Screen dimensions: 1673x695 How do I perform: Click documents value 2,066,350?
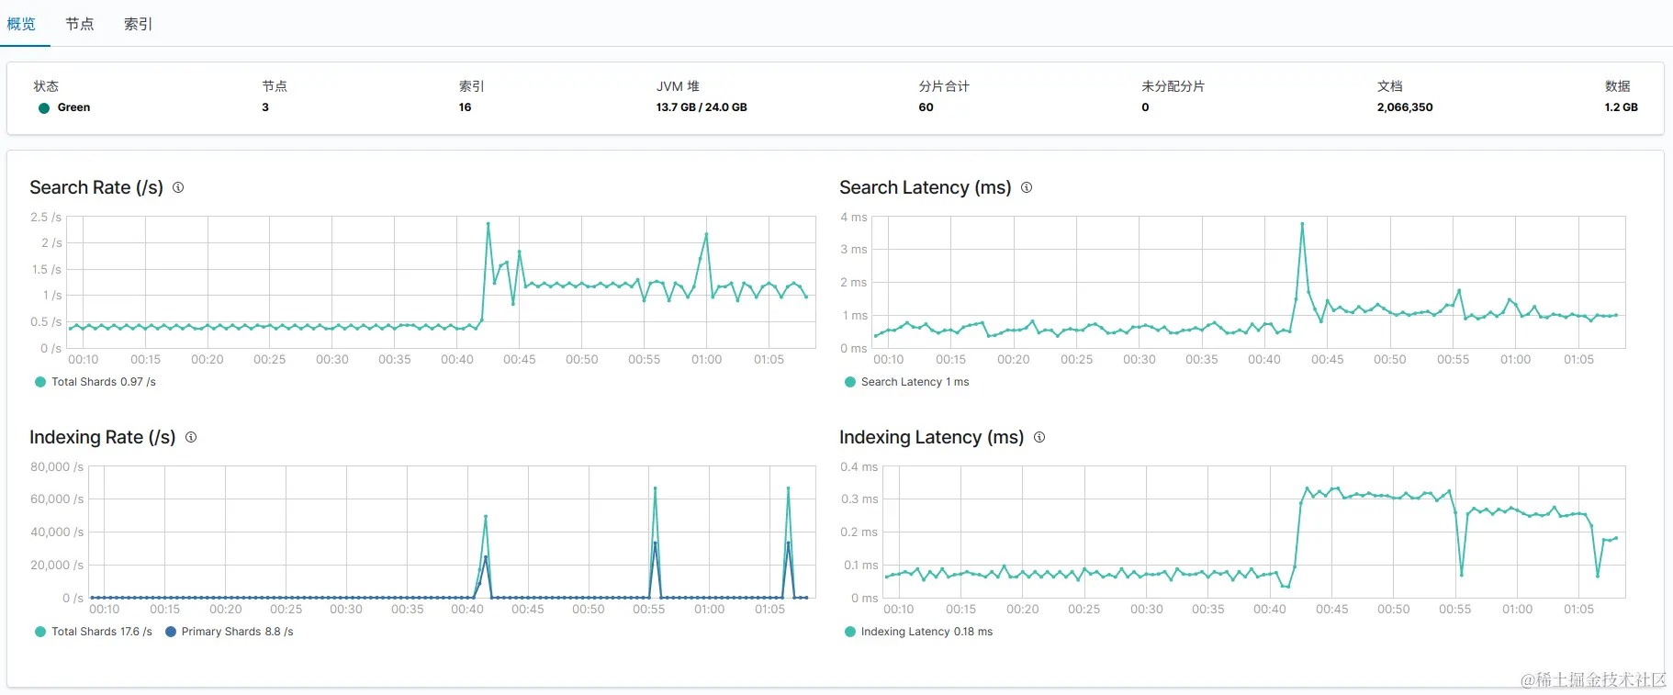pyautogui.click(x=1405, y=107)
